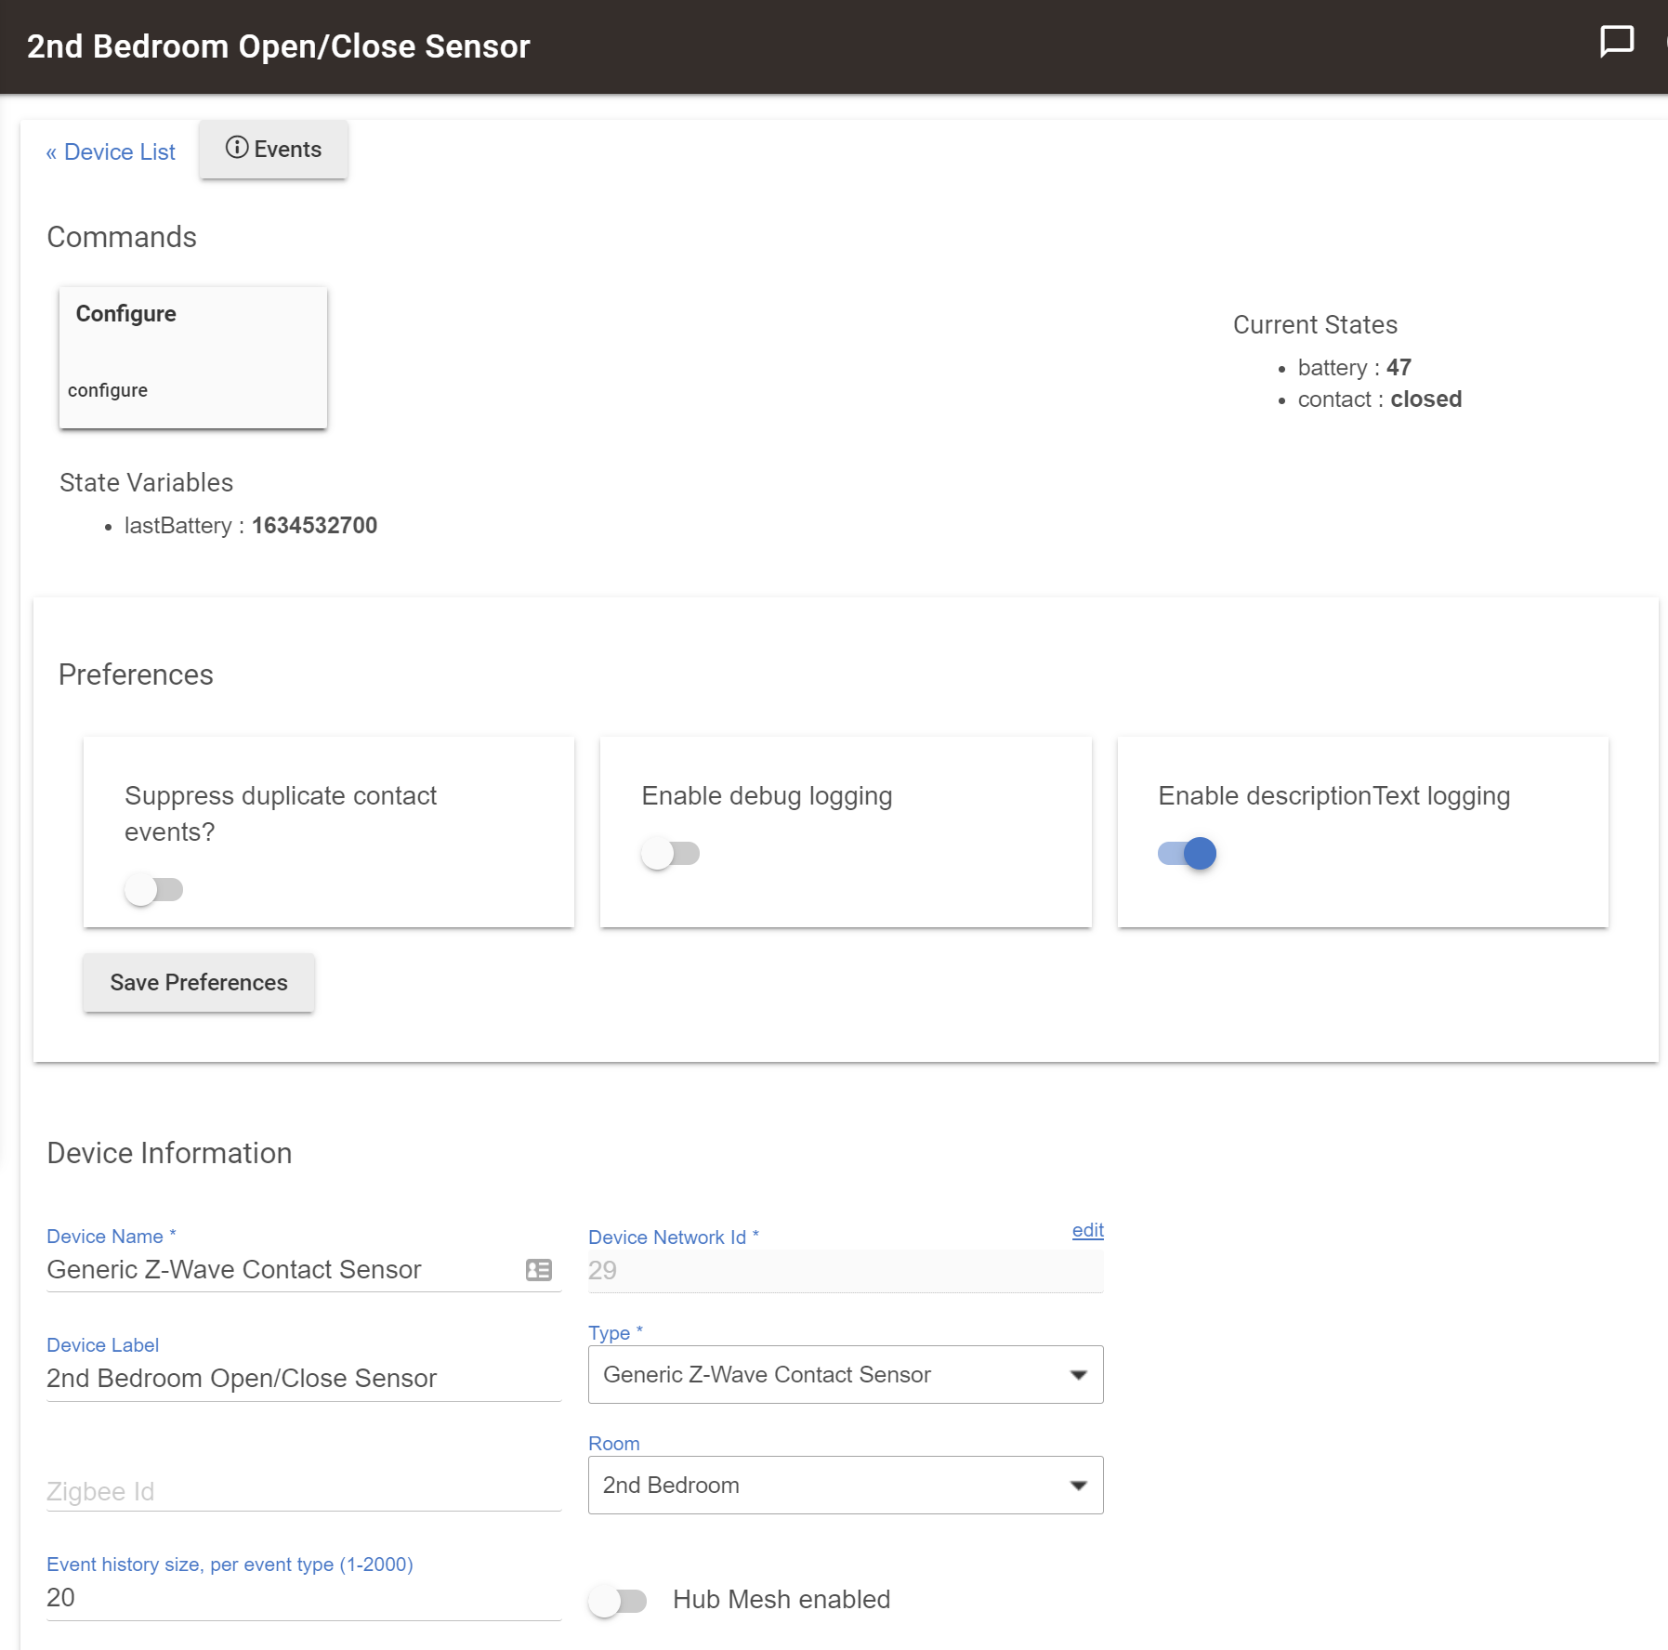This screenshot has height=1650, width=1668.
Task: Click the State Variables heading
Action: click(x=146, y=483)
